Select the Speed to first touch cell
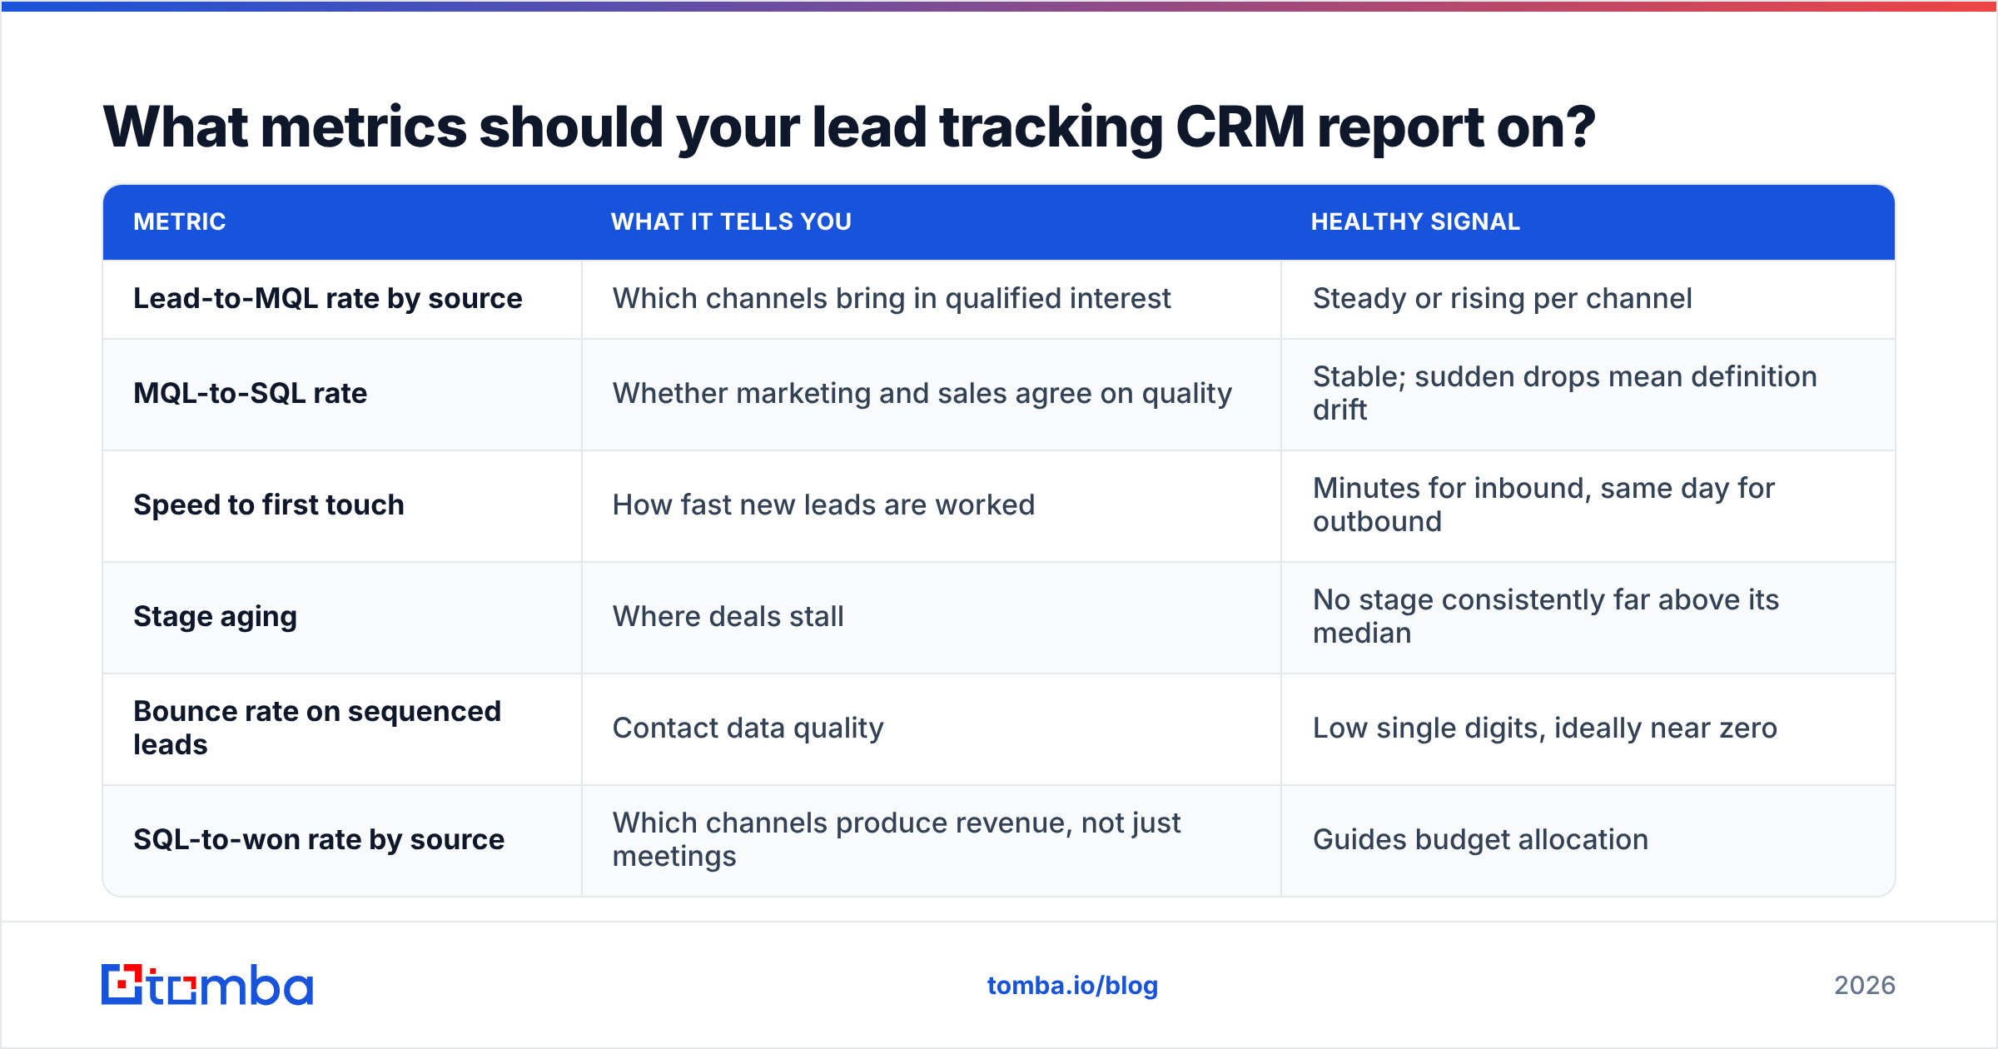1998x1049 pixels. coord(342,506)
